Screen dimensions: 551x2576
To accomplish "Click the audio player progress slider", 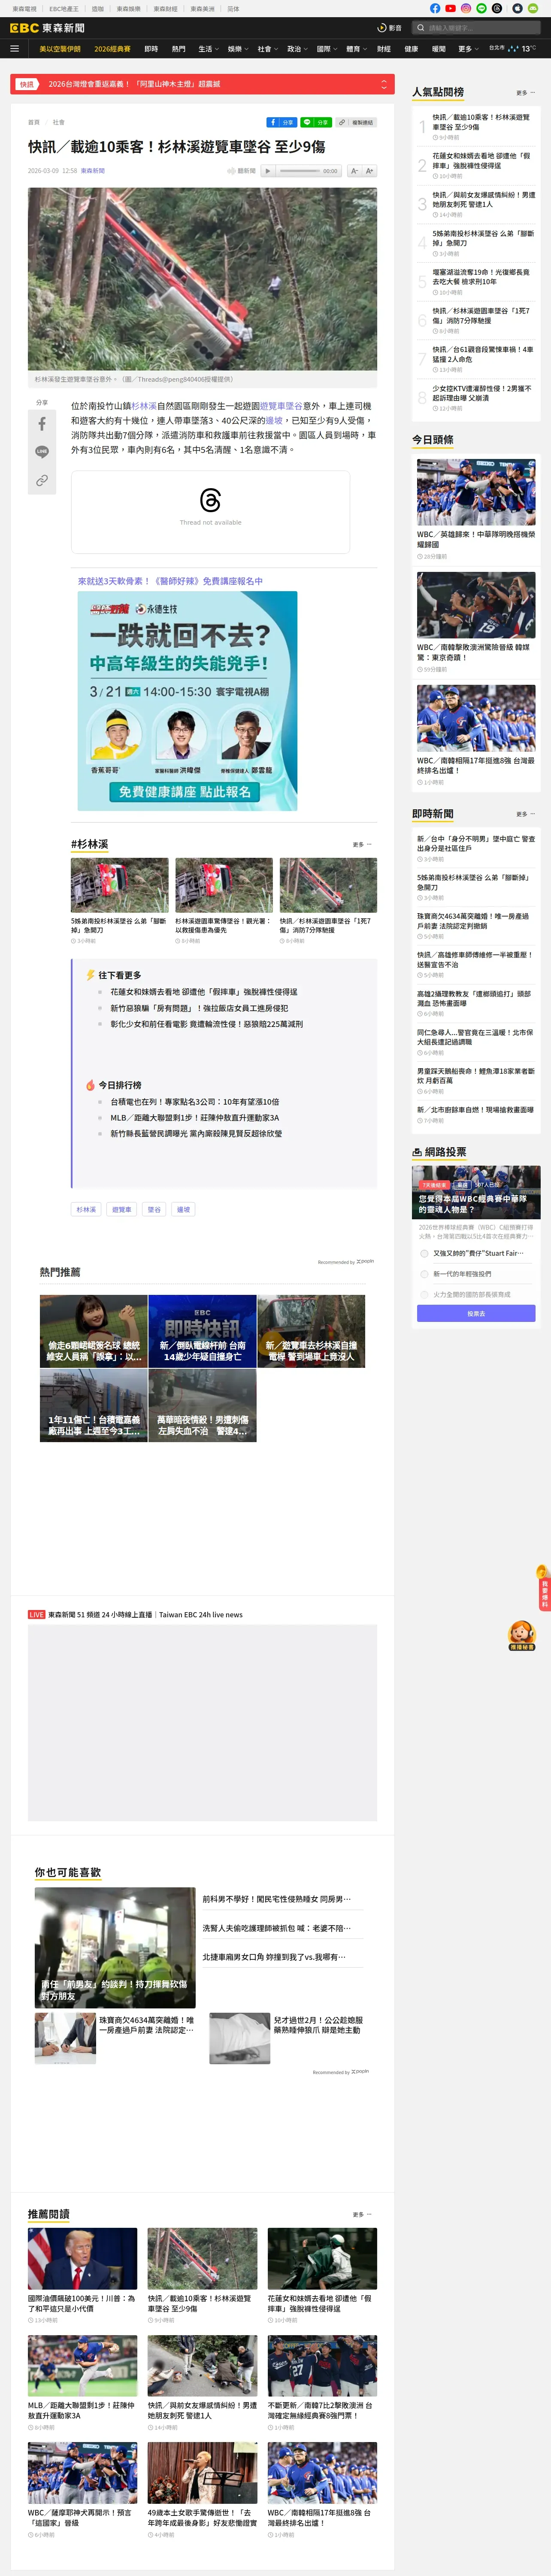I will [x=299, y=171].
